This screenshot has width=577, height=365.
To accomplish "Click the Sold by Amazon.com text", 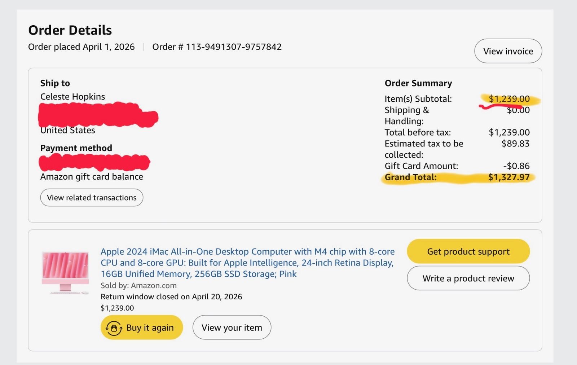I will [x=138, y=286].
